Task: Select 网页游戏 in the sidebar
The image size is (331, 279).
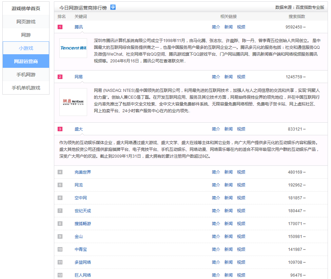Action: [26, 22]
